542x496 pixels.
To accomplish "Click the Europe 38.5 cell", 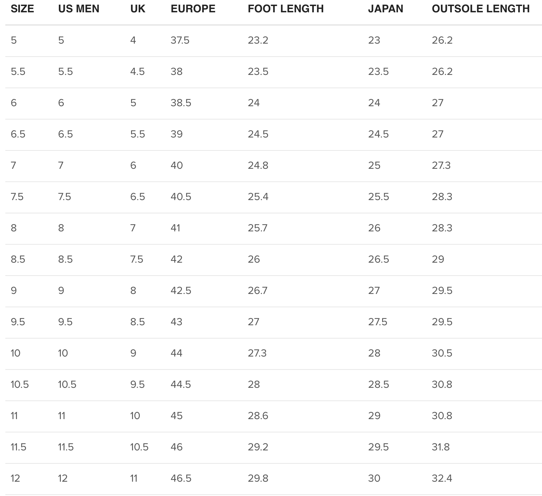I will point(181,103).
